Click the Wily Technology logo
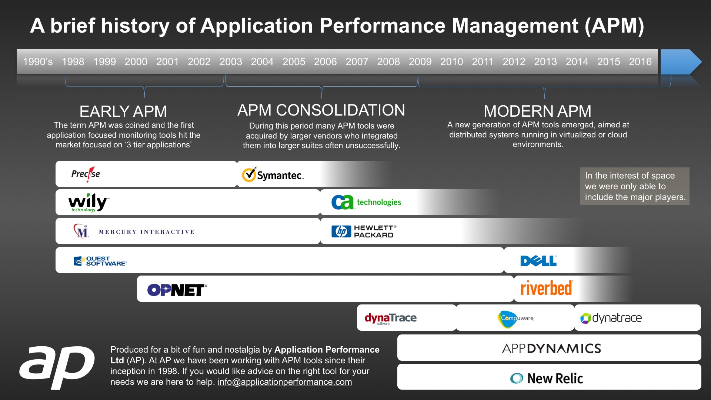 89,203
